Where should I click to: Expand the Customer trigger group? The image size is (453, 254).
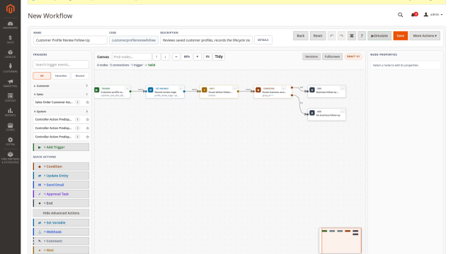pos(61,86)
